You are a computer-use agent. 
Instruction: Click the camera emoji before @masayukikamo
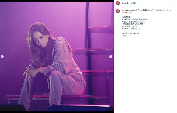[123, 33]
